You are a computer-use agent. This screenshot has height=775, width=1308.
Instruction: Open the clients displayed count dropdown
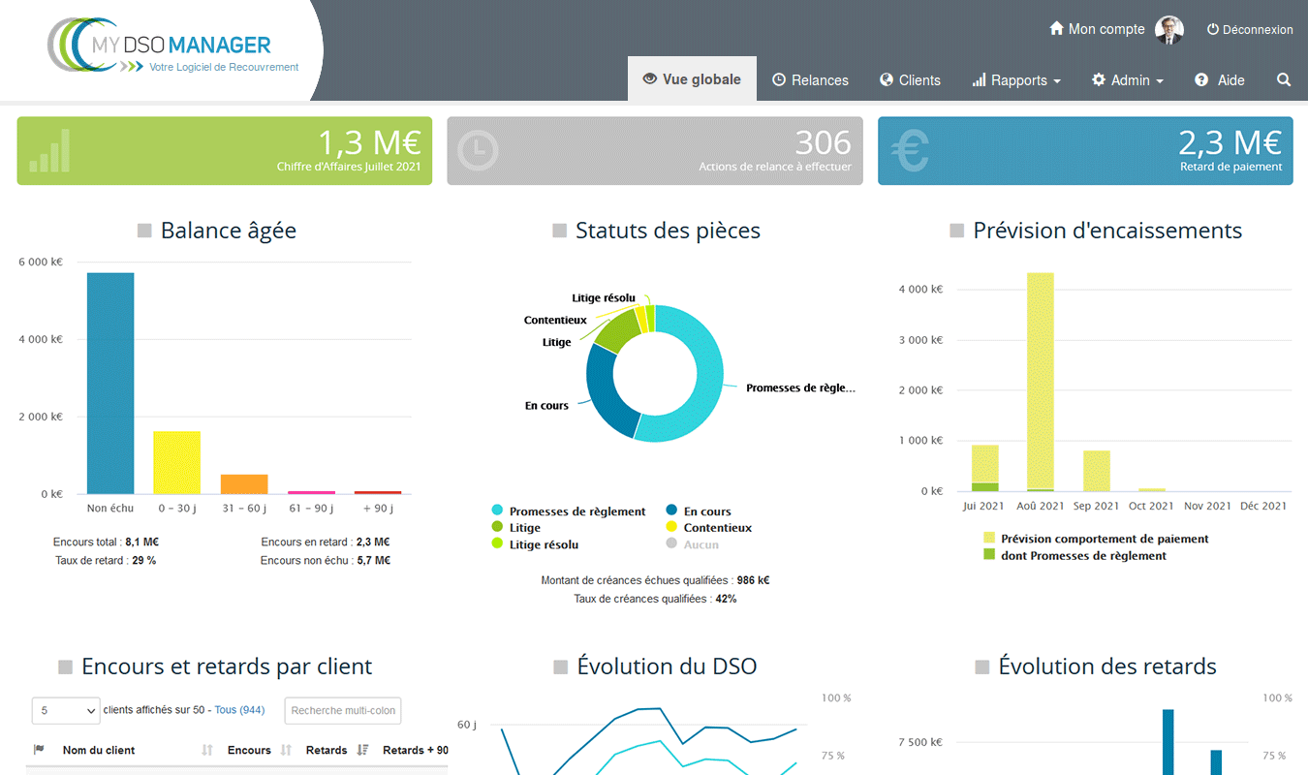66,710
